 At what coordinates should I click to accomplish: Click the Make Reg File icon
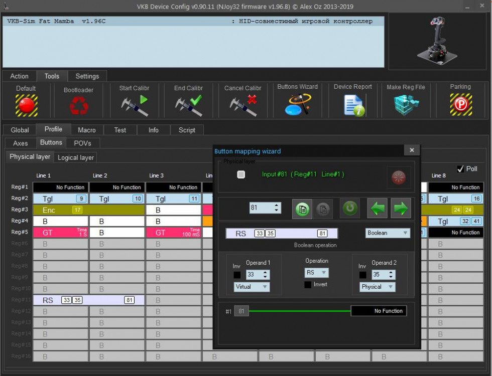click(x=406, y=104)
